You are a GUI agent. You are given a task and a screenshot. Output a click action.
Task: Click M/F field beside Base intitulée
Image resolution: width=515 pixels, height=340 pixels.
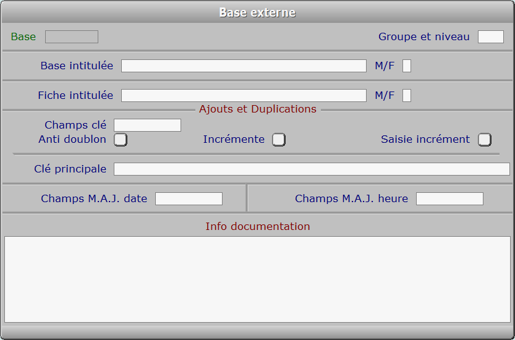coord(407,66)
